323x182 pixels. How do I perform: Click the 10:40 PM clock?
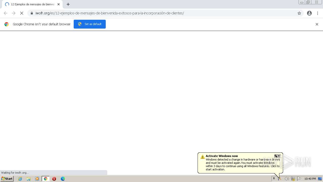[310, 179]
